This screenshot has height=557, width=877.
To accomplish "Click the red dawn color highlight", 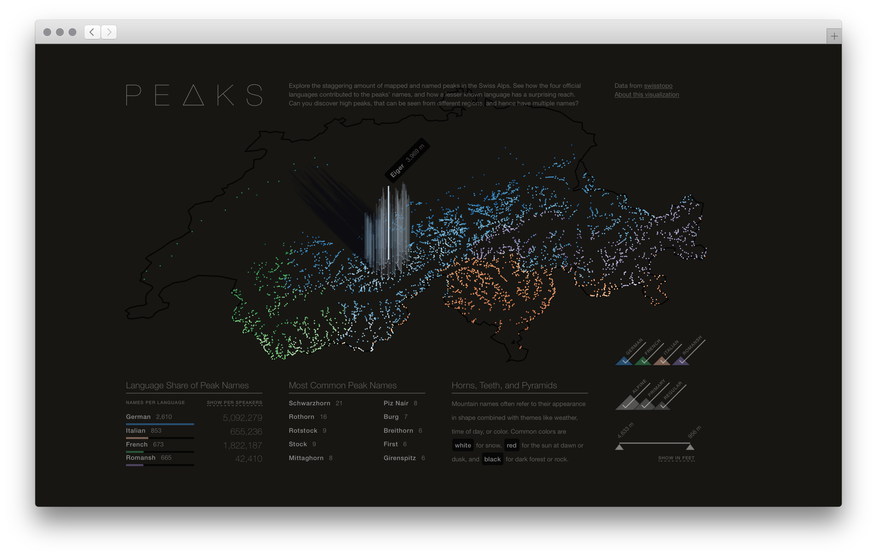I will [512, 445].
